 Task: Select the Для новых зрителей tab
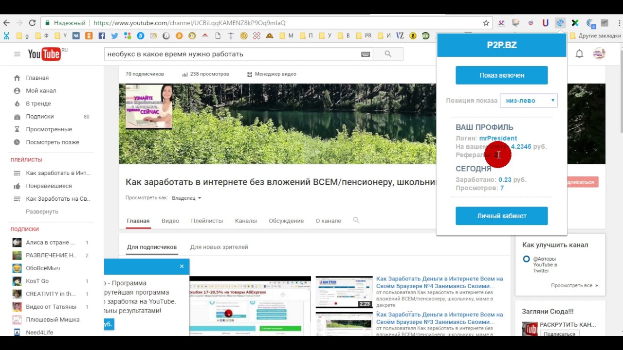[x=219, y=247]
